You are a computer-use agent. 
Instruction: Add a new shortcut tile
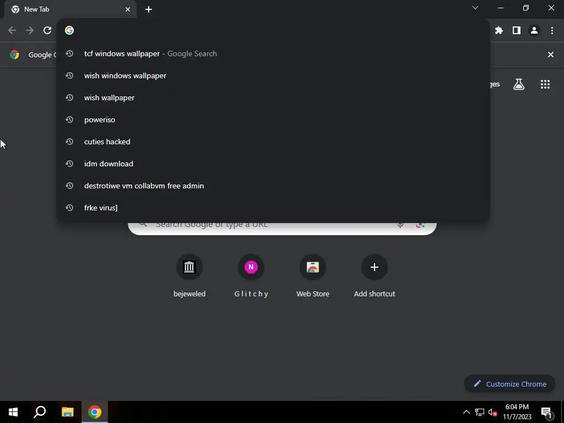point(375,276)
